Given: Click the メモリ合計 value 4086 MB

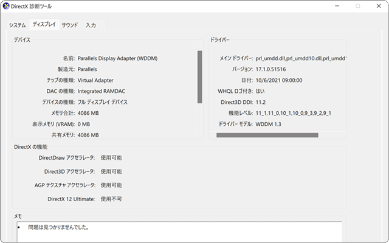Looking at the screenshot, I should pyautogui.click(x=88, y=113).
